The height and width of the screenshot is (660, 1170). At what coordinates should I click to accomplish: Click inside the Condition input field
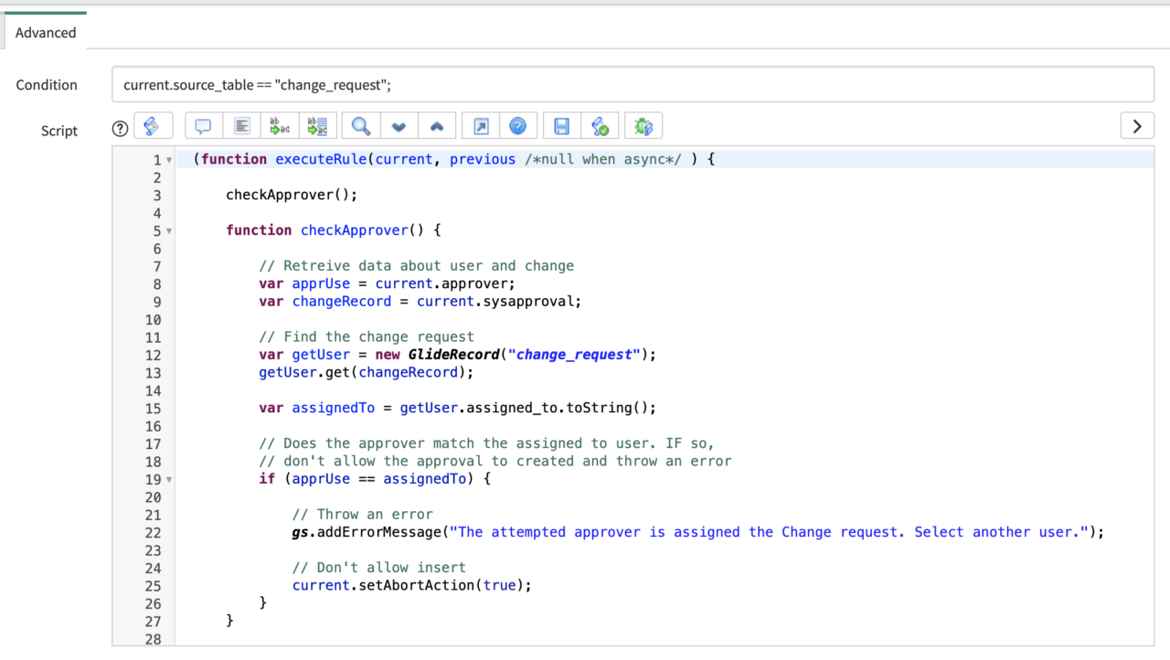coord(633,85)
